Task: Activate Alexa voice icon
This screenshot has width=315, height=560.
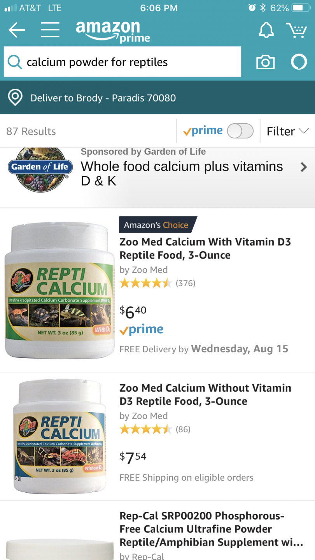Action: coord(299,62)
